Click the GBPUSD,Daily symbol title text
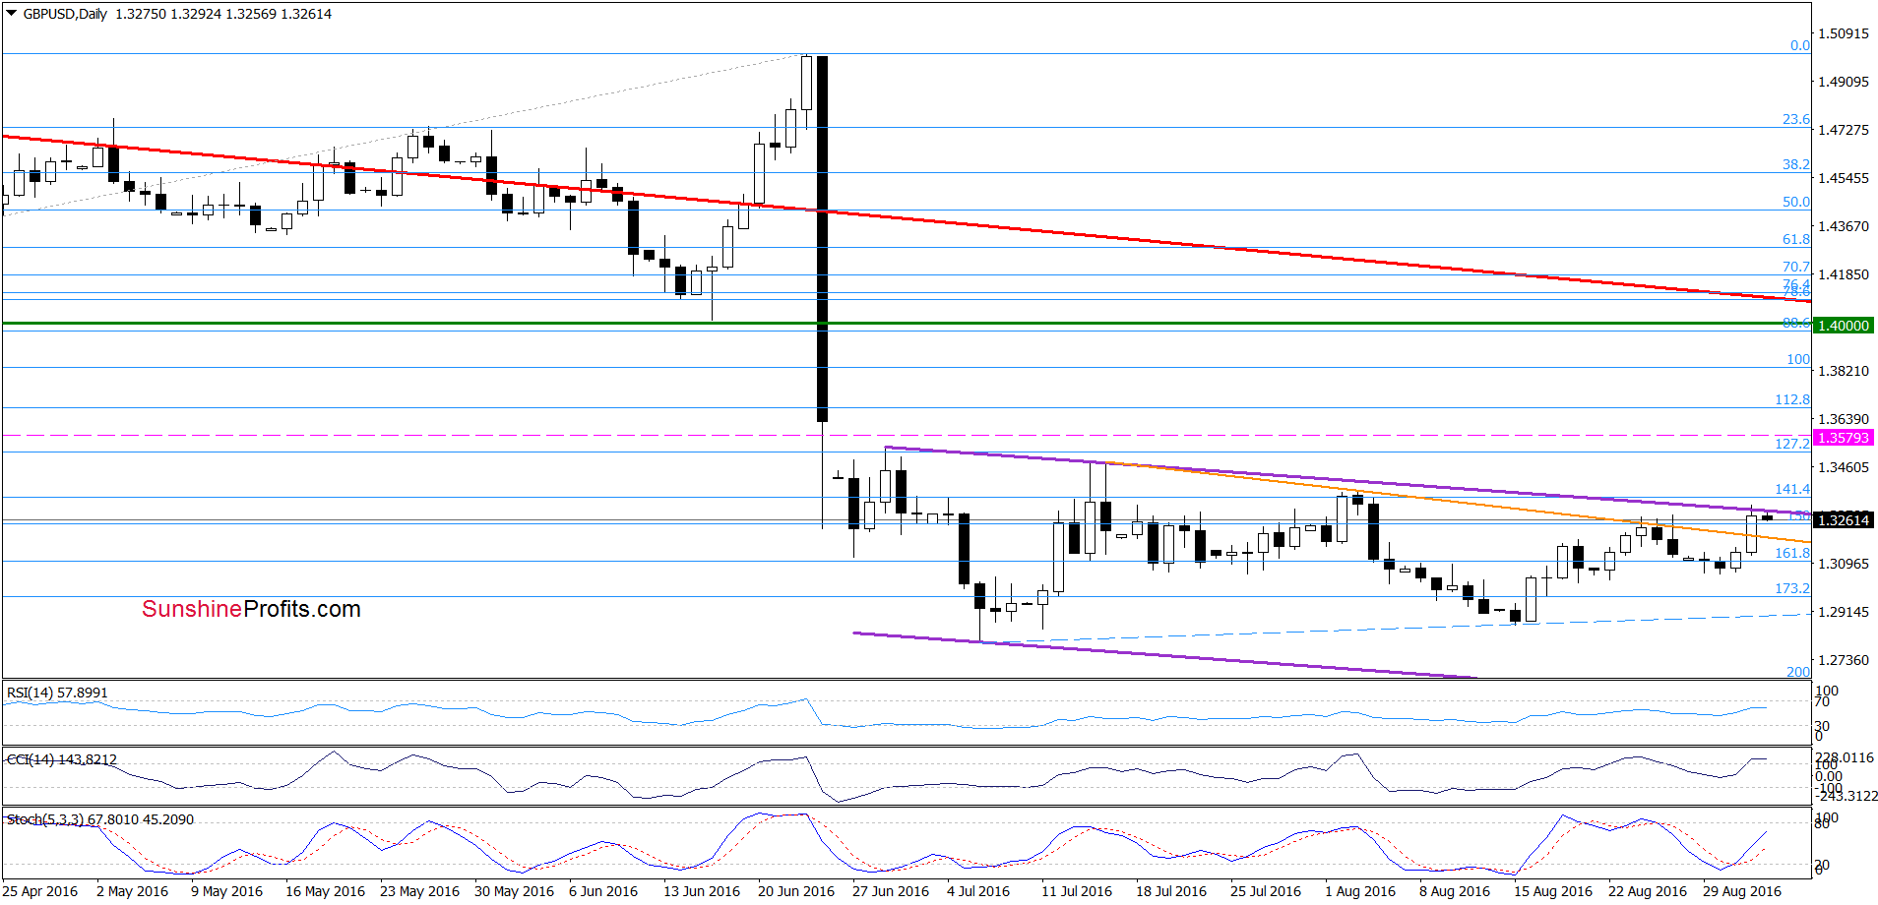This screenshot has width=1878, height=905. (65, 14)
